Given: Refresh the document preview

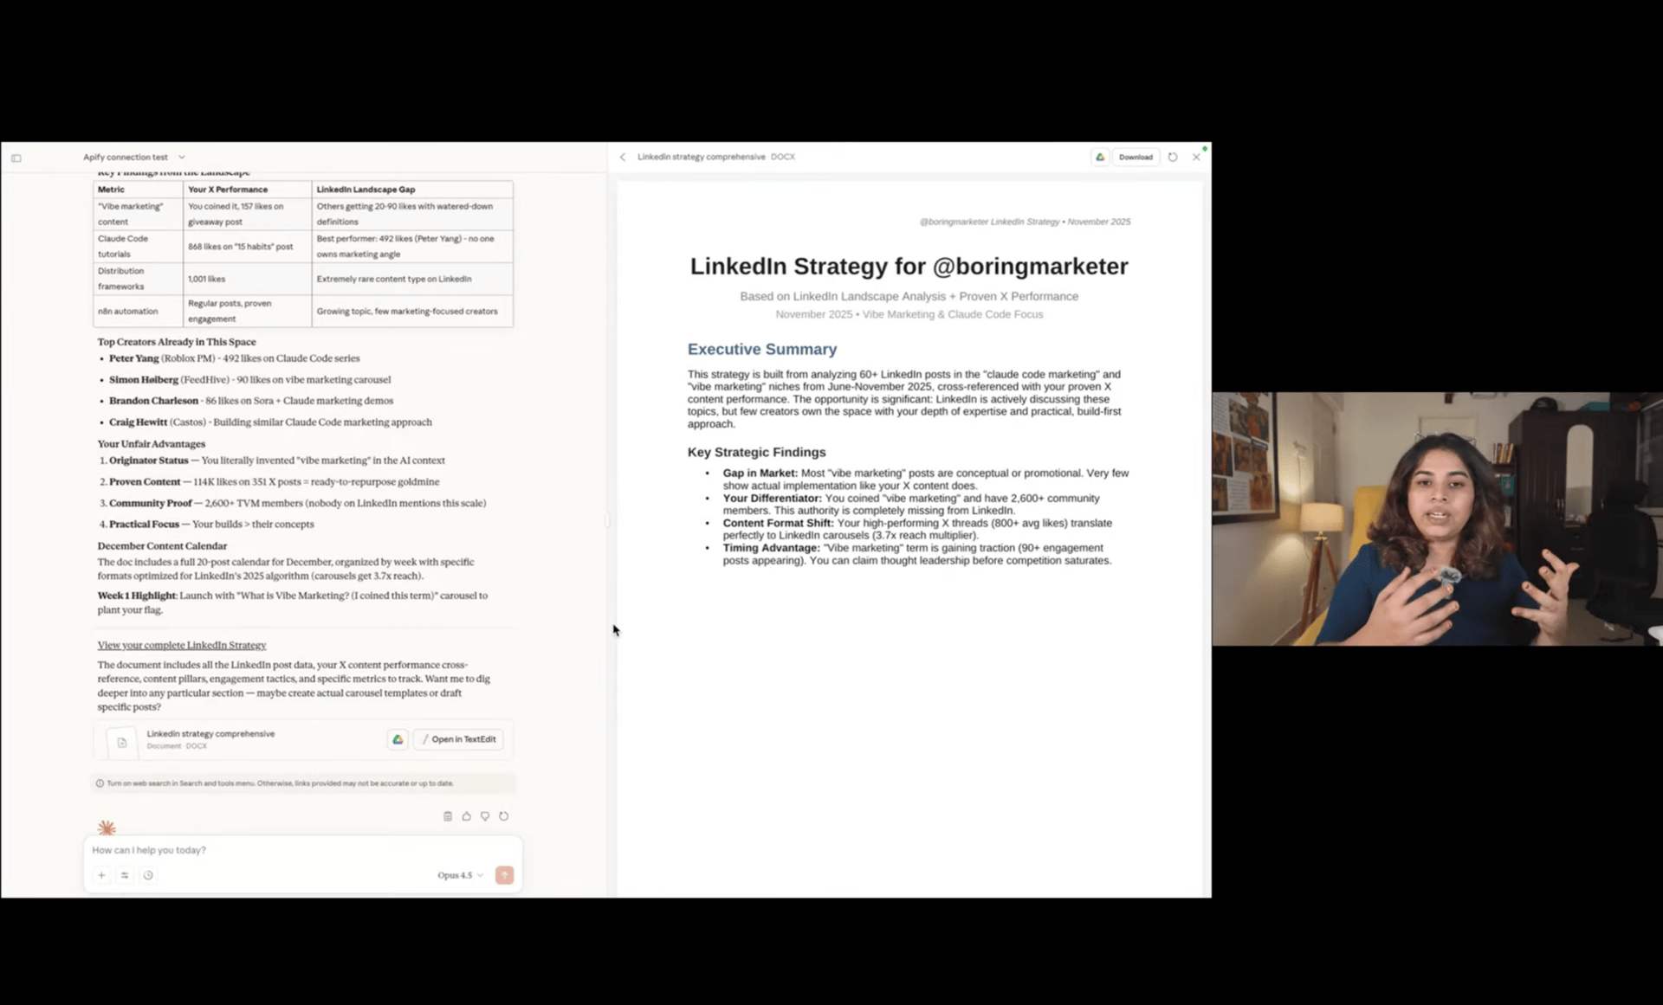Looking at the screenshot, I should pyautogui.click(x=1173, y=158).
